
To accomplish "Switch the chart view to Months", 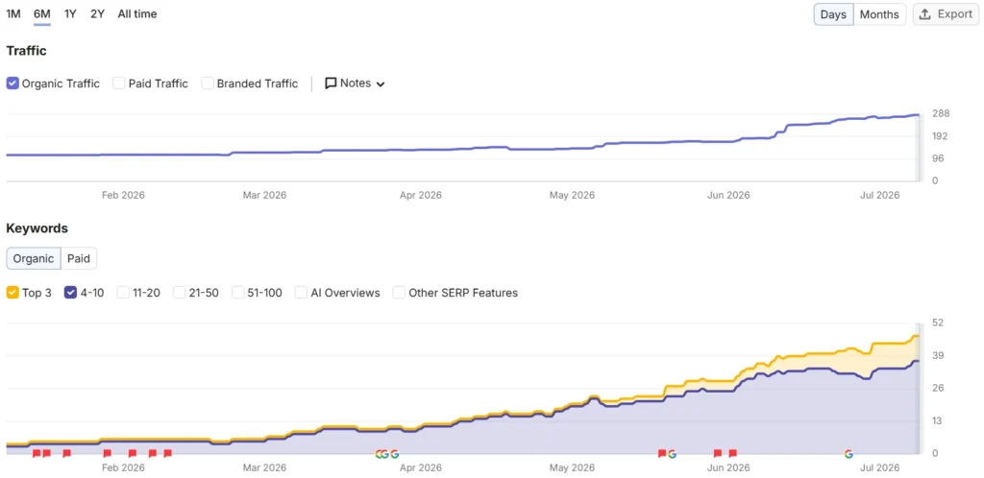I will (879, 14).
